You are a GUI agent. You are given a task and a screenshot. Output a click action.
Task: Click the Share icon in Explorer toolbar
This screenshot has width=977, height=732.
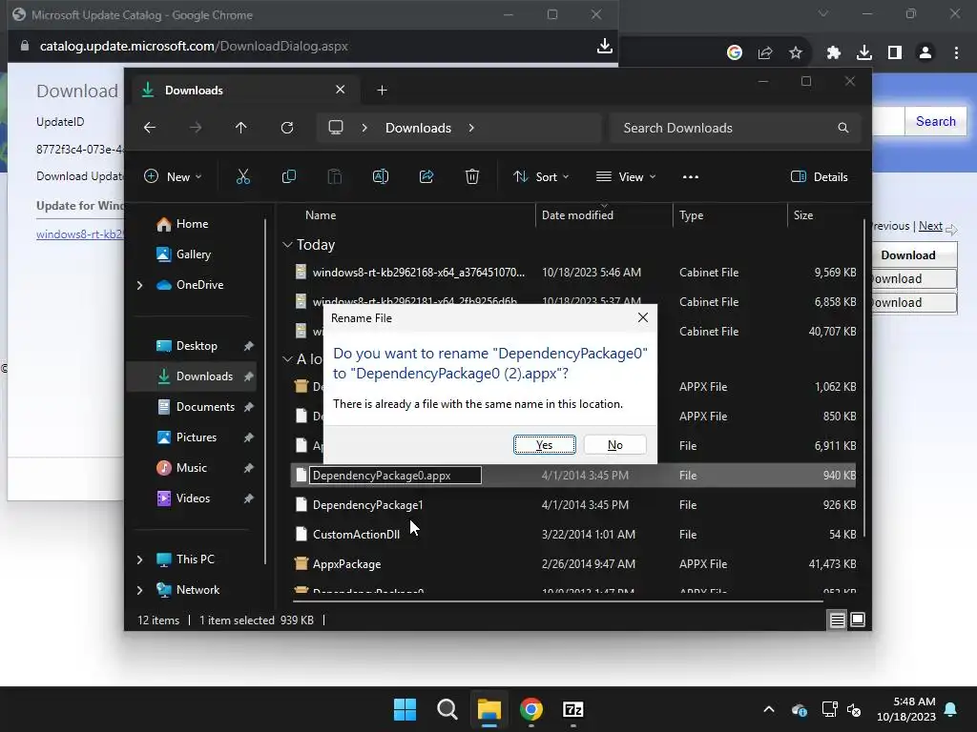(x=426, y=176)
